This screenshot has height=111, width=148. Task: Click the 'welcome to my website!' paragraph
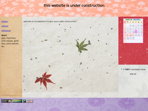(x=50, y=21)
